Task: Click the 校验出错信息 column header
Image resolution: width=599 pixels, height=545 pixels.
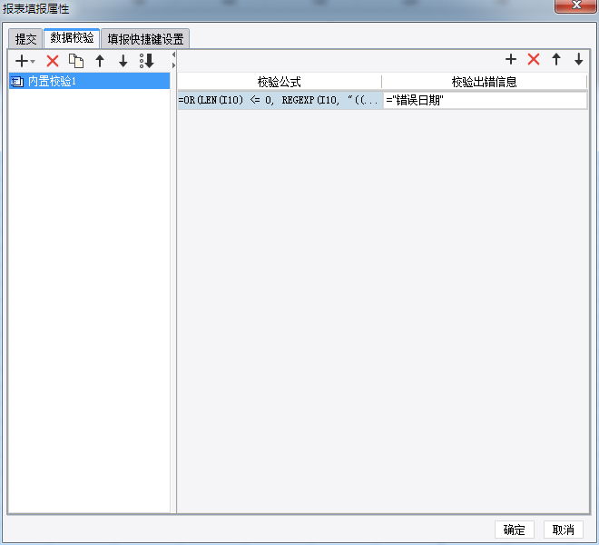Action: coord(484,82)
